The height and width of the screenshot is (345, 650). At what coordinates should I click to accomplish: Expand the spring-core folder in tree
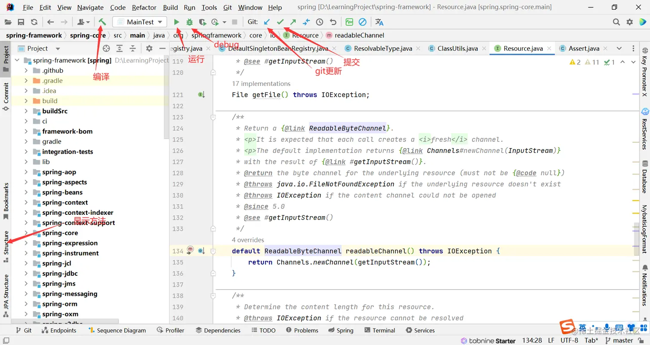tap(26, 233)
